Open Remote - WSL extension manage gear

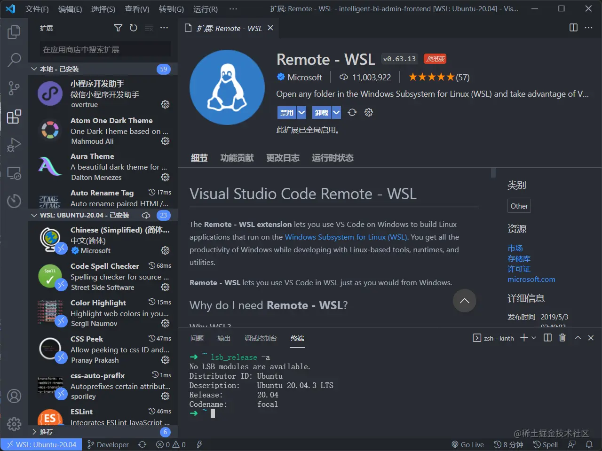(x=369, y=112)
